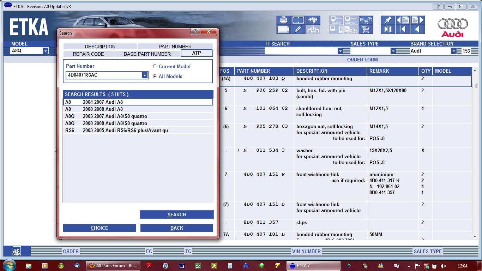Click the document and car icon
Screen dimensions: 482x271
pyautogui.click(x=351, y=30)
